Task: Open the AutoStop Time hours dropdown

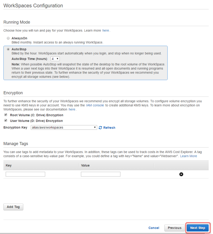Action: point(55,59)
